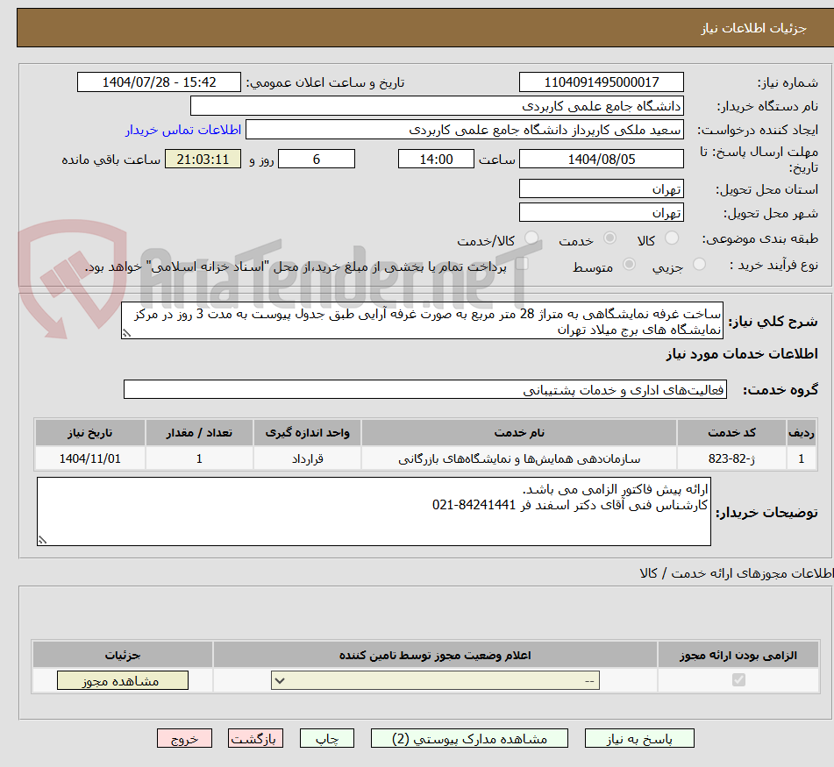
Task: Click the مشاهده مجوز button
Action: tap(122, 679)
